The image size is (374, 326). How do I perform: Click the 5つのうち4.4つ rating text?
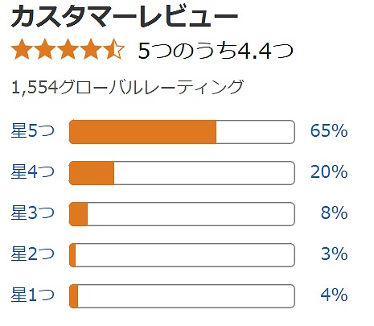(216, 51)
